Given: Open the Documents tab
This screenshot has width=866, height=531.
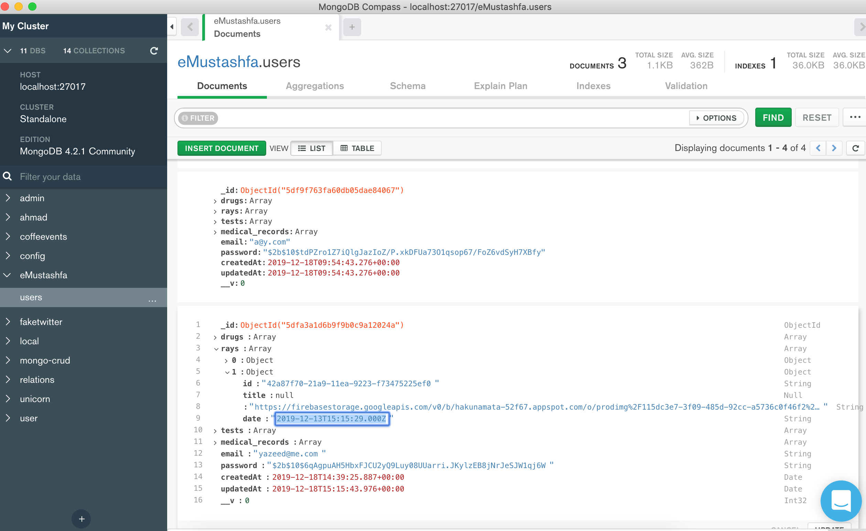Looking at the screenshot, I should click(222, 86).
